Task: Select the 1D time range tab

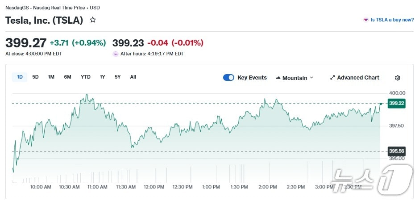Action: [x=20, y=77]
